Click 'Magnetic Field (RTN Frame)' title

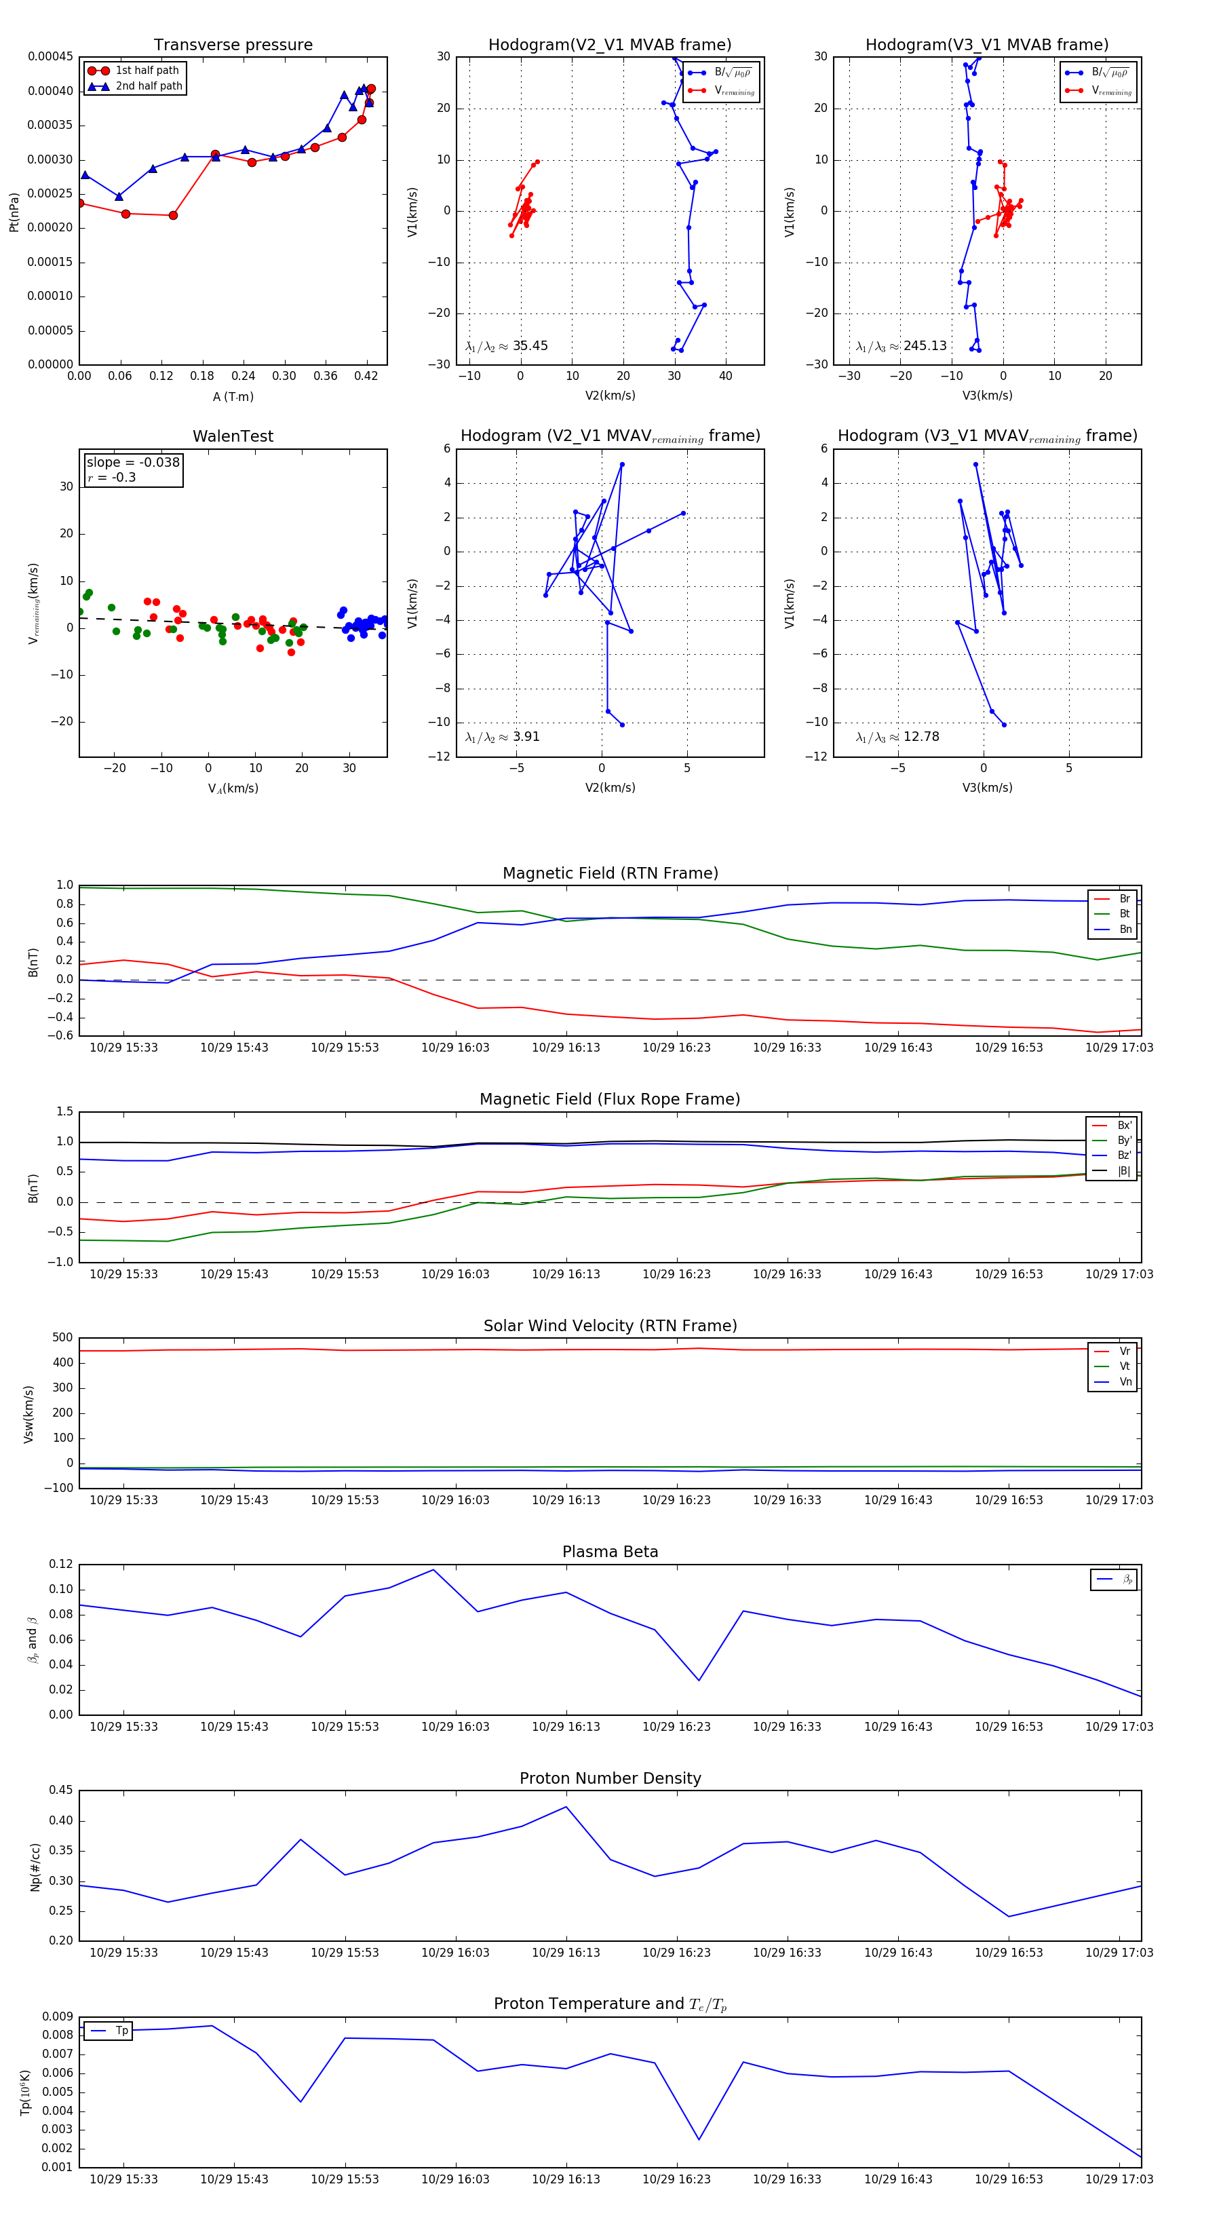(x=610, y=873)
